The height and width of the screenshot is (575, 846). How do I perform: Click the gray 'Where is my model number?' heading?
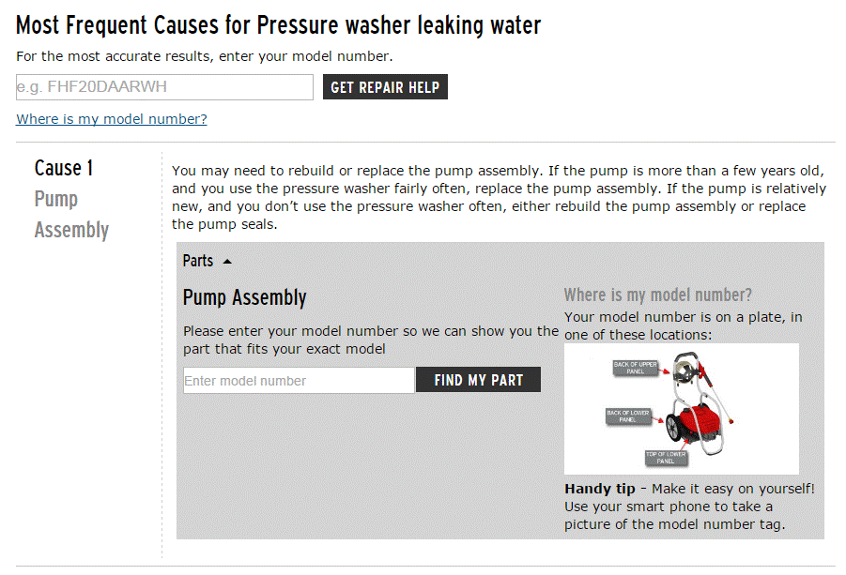(657, 295)
